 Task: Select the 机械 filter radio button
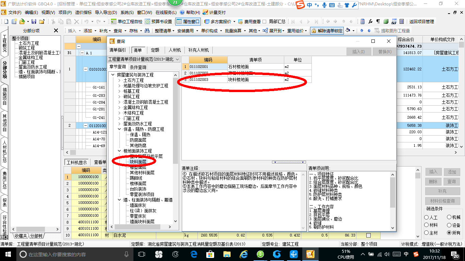click(x=449, y=217)
